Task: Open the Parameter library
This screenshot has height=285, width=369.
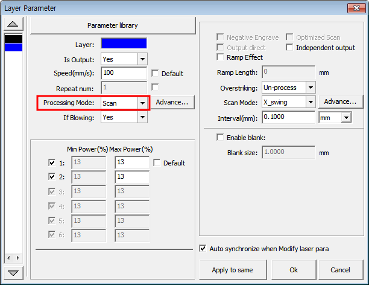Action: (113, 25)
